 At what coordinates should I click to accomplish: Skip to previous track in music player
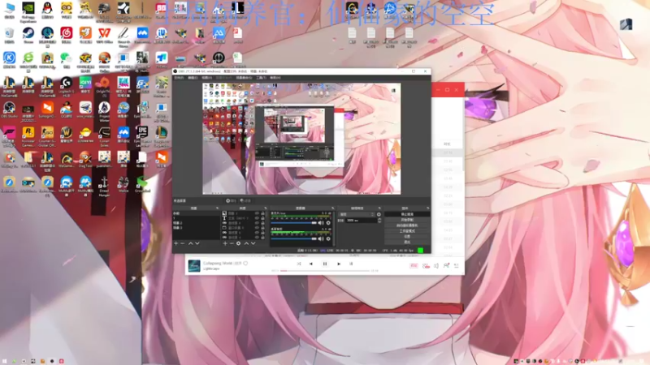click(x=311, y=264)
